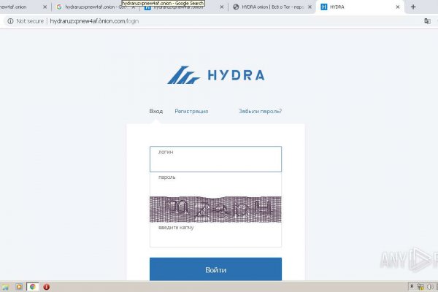The width and height of the screenshot is (438, 292).
Task: Open the media player taskbar icon
Action: (x=19, y=287)
